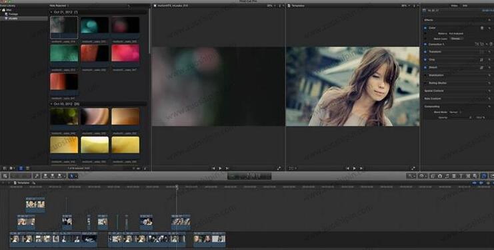Viewport: 494px width, 250px height.
Task: Open the edit mode dropdown beside Append
Action: 64,176
